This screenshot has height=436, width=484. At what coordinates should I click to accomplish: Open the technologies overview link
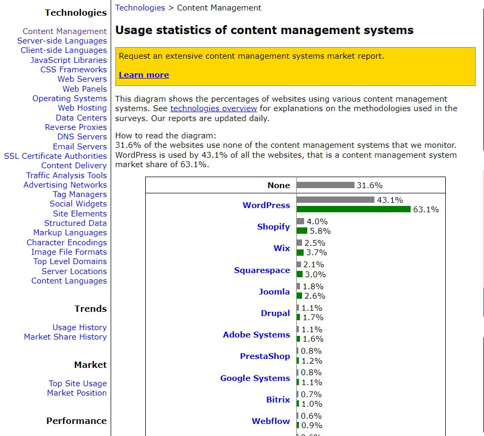tap(213, 108)
